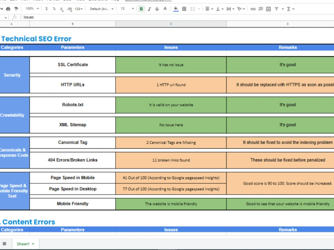This screenshot has height=250, width=334.
Task: Select column A header
Action: pyautogui.click(x=11, y=24)
